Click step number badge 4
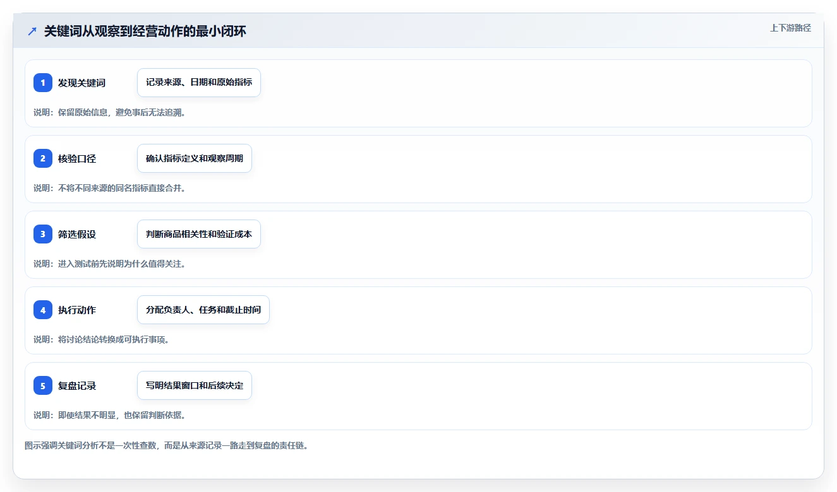 [x=43, y=310]
